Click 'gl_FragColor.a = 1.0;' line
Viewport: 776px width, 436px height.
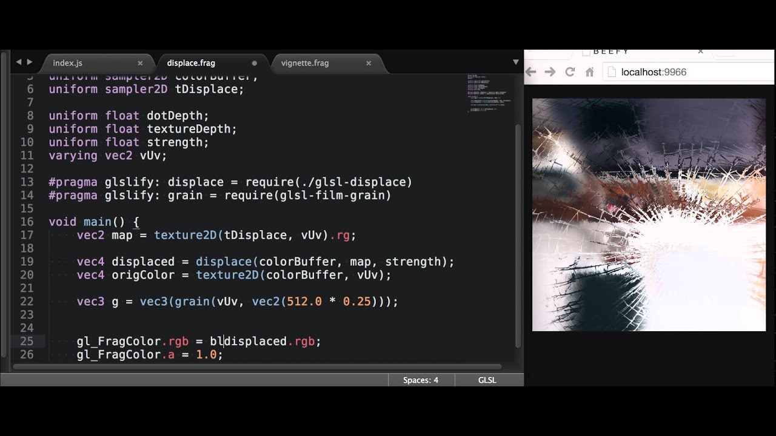tap(150, 355)
